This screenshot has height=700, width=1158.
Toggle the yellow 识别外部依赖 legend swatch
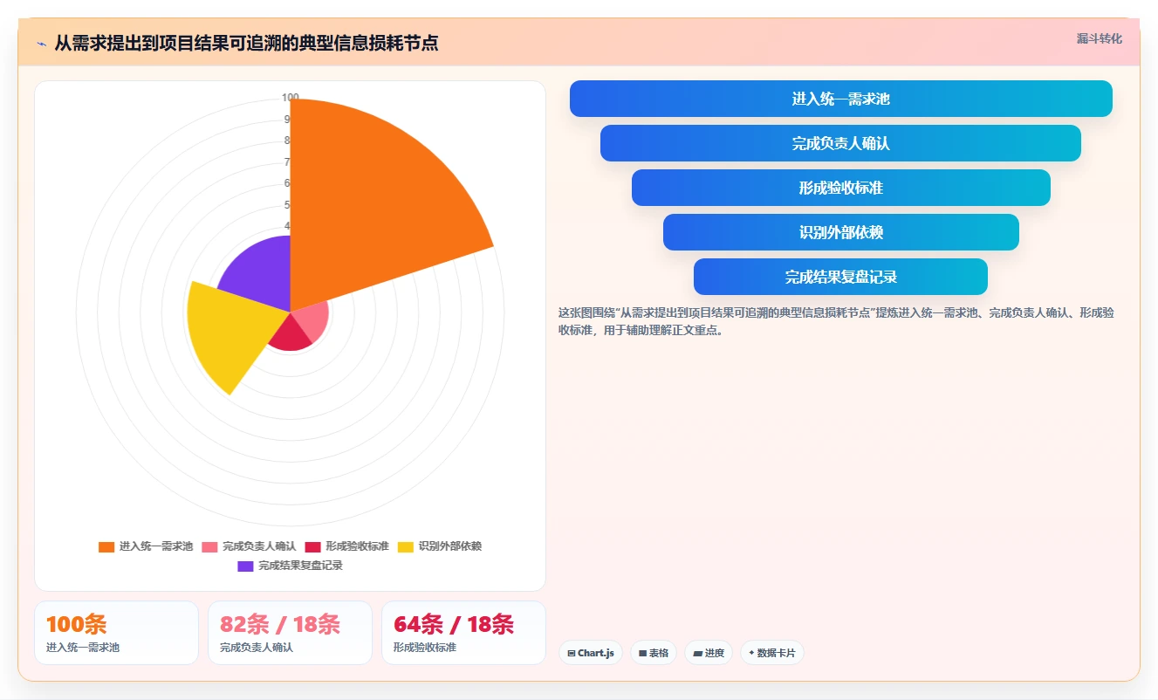pos(406,546)
